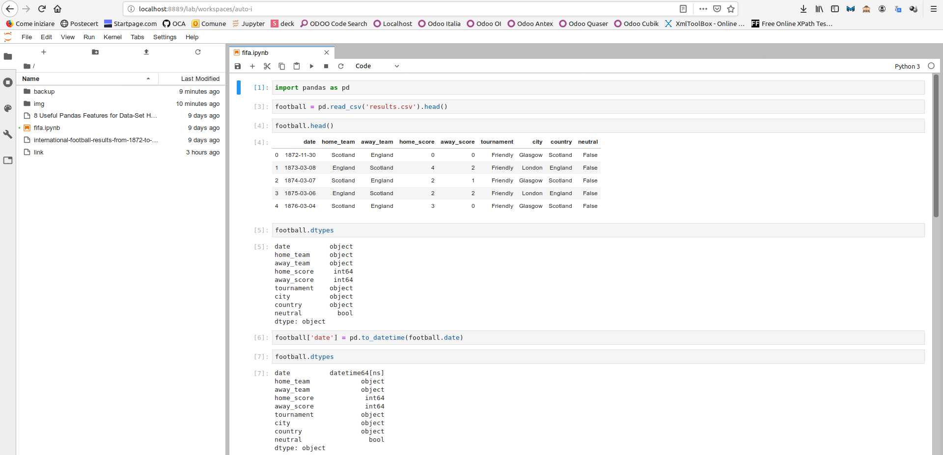Toggle reader view in the address bar
The width and height of the screenshot is (943, 455).
[683, 9]
